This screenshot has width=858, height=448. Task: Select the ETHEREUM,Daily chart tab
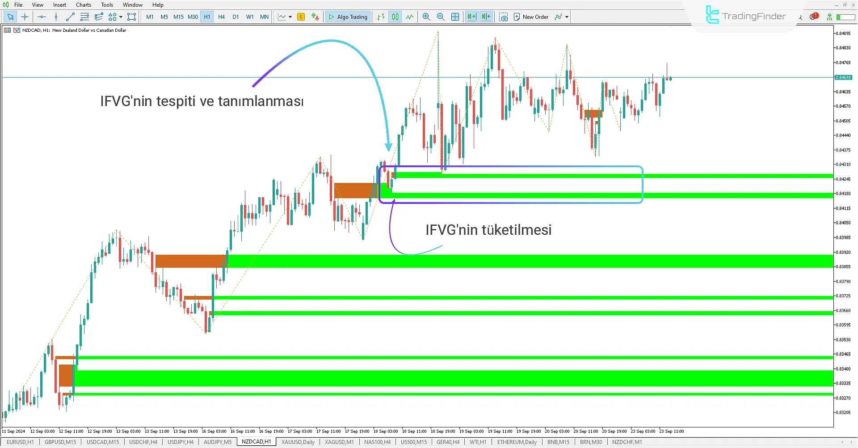517,442
